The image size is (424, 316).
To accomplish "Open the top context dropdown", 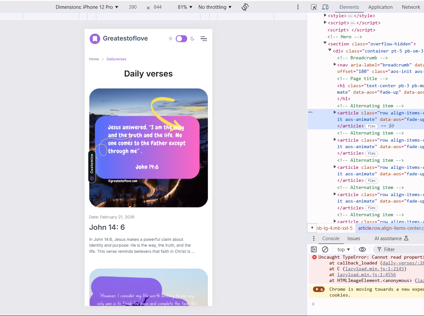I will (343, 249).
